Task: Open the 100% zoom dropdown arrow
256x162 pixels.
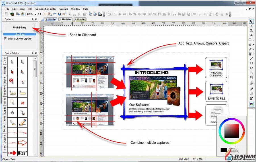Action: (x=36, y=14)
